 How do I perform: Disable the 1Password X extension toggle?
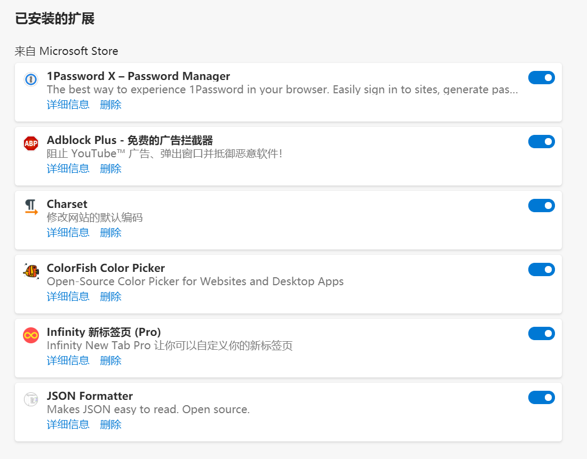pos(541,77)
